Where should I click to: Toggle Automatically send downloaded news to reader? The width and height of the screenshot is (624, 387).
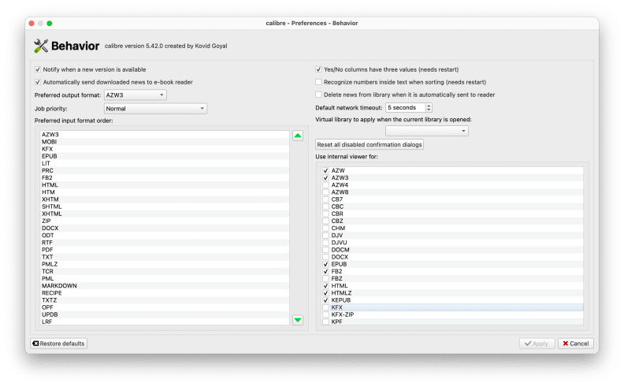pos(38,82)
